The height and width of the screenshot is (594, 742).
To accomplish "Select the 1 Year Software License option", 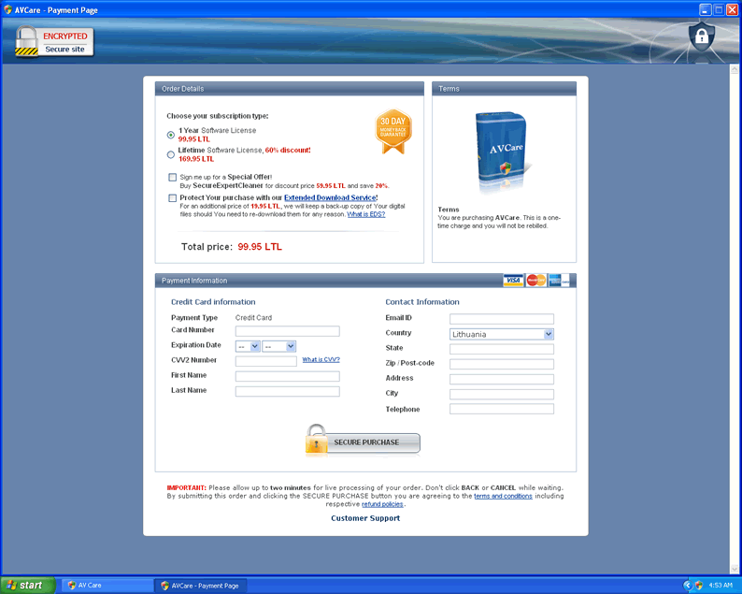I will coord(171,135).
